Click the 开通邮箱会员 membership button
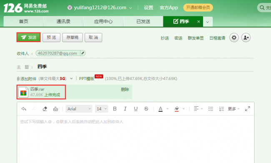 pos(198,8)
